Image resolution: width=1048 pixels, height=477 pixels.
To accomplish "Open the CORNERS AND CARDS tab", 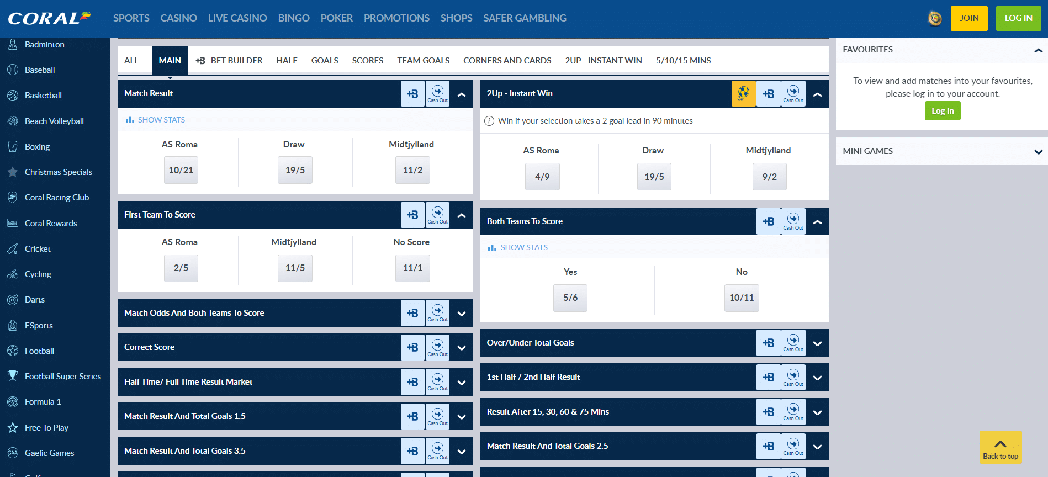I will [x=507, y=61].
